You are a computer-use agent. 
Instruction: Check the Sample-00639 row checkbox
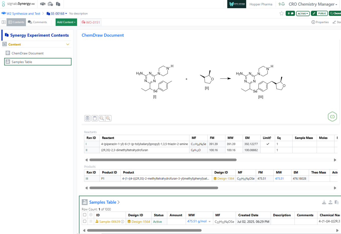pyautogui.click(x=84, y=221)
